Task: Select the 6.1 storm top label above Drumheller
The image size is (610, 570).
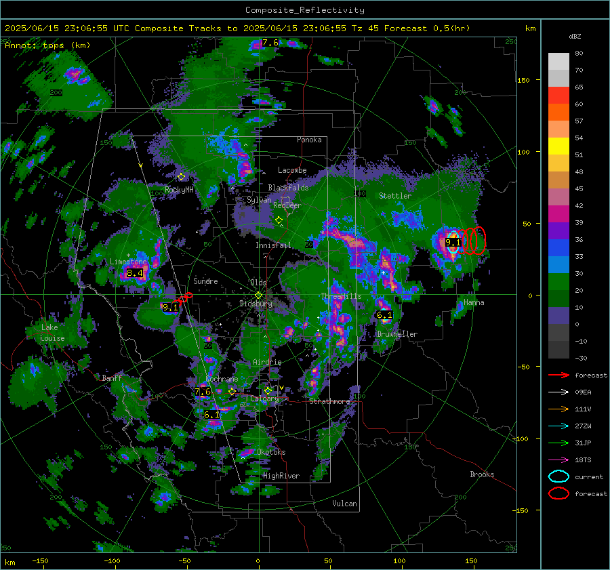Action: 384,315
